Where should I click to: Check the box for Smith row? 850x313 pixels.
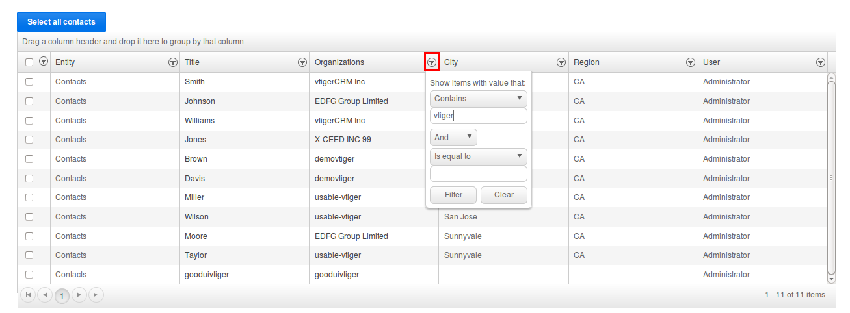(29, 82)
